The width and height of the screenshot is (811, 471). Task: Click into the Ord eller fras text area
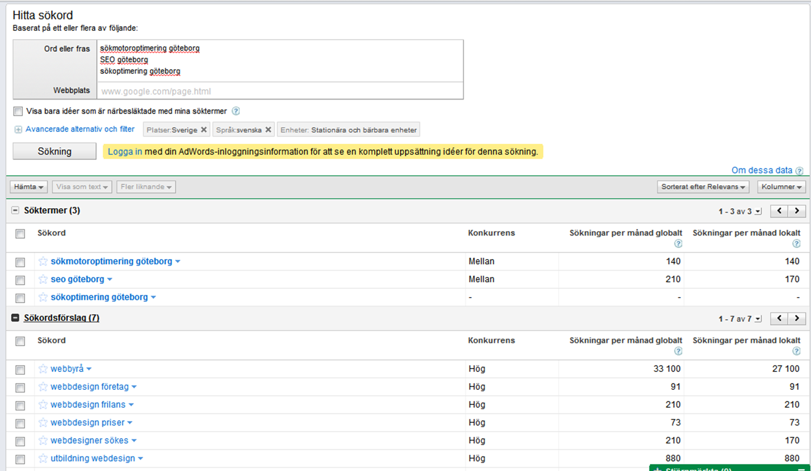[x=280, y=61]
